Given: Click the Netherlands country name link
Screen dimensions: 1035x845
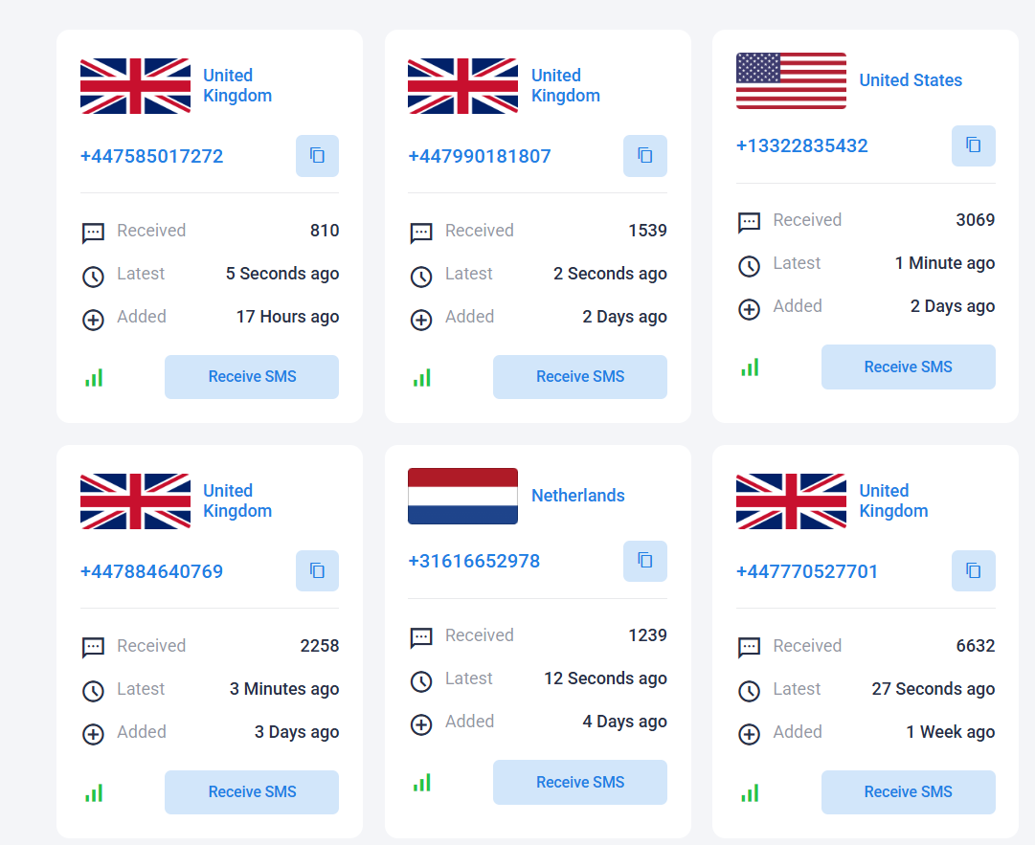Looking at the screenshot, I should (x=577, y=496).
